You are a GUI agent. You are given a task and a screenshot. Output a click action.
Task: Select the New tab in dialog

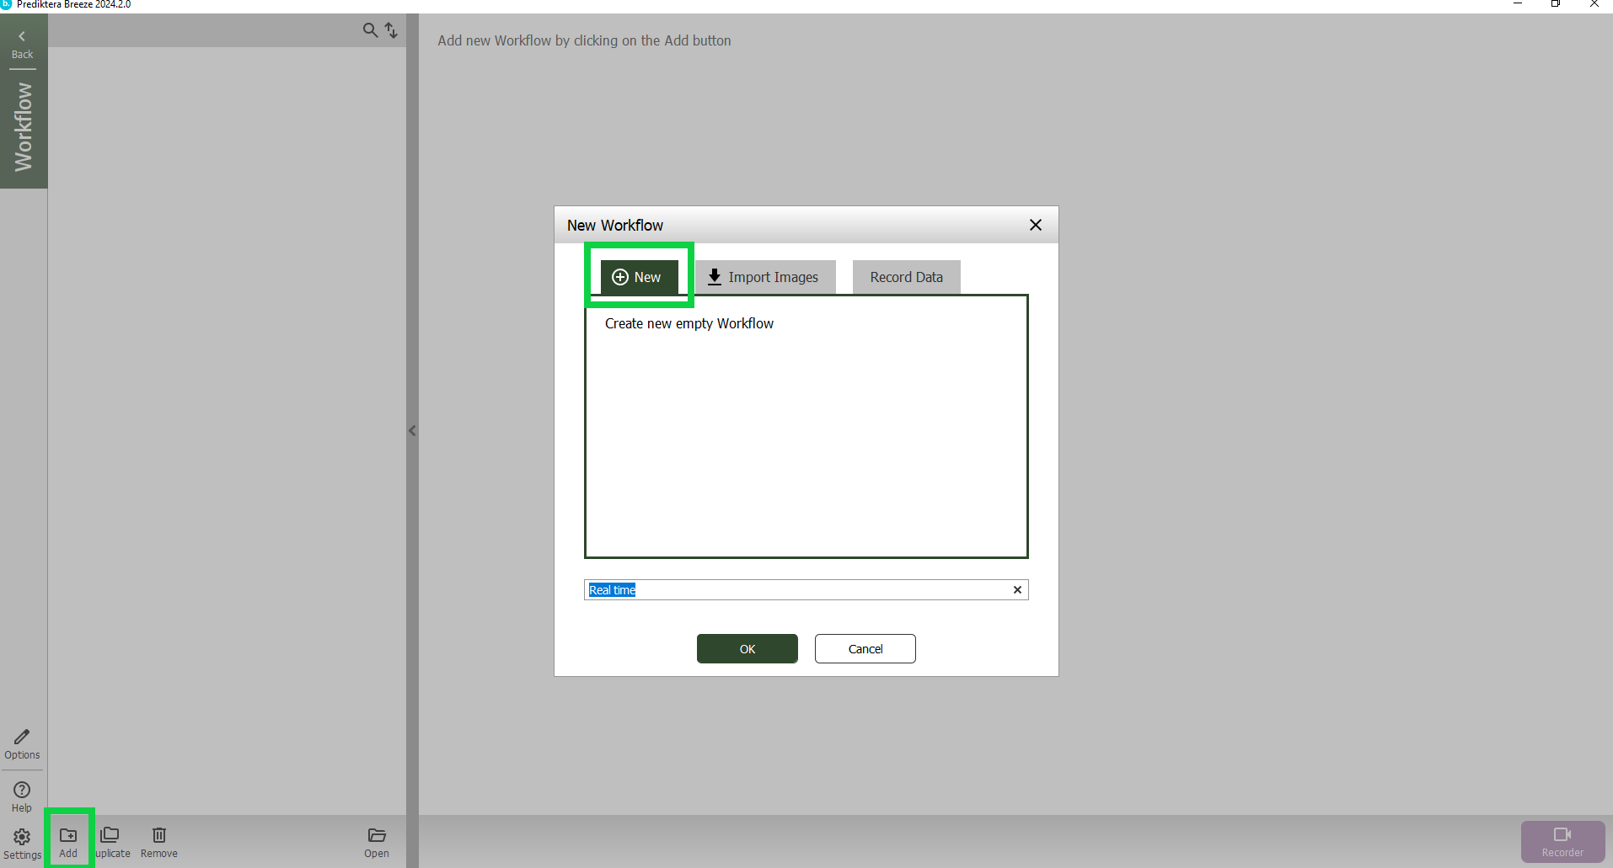tap(638, 277)
